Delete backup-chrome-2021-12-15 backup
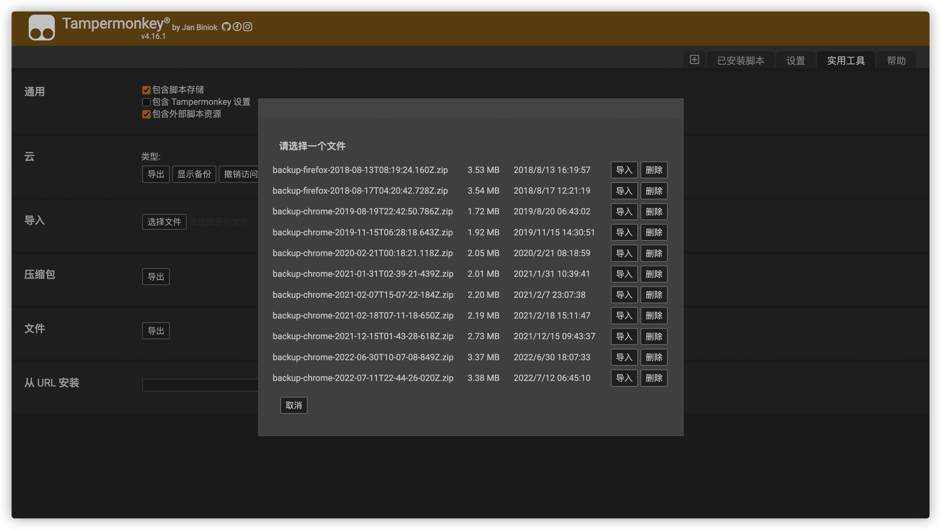Viewport: 941px width, 530px height. (654, 336)
